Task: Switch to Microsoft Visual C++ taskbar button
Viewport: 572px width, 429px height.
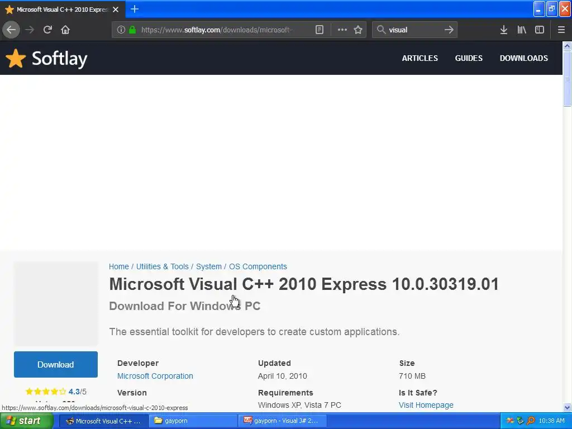Action: pyautogui.click(x=103, y=421)
